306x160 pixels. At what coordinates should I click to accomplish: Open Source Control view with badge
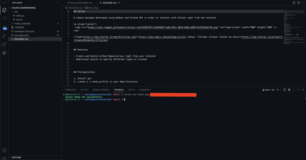tap(4, 27)
